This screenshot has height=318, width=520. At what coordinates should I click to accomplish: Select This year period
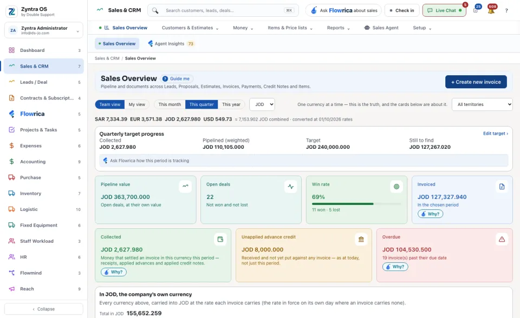pos(231,104)
